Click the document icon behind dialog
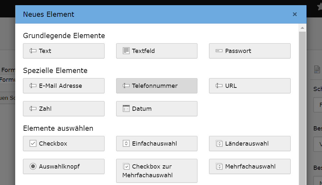The image size is (322, 185). (317, 69)
